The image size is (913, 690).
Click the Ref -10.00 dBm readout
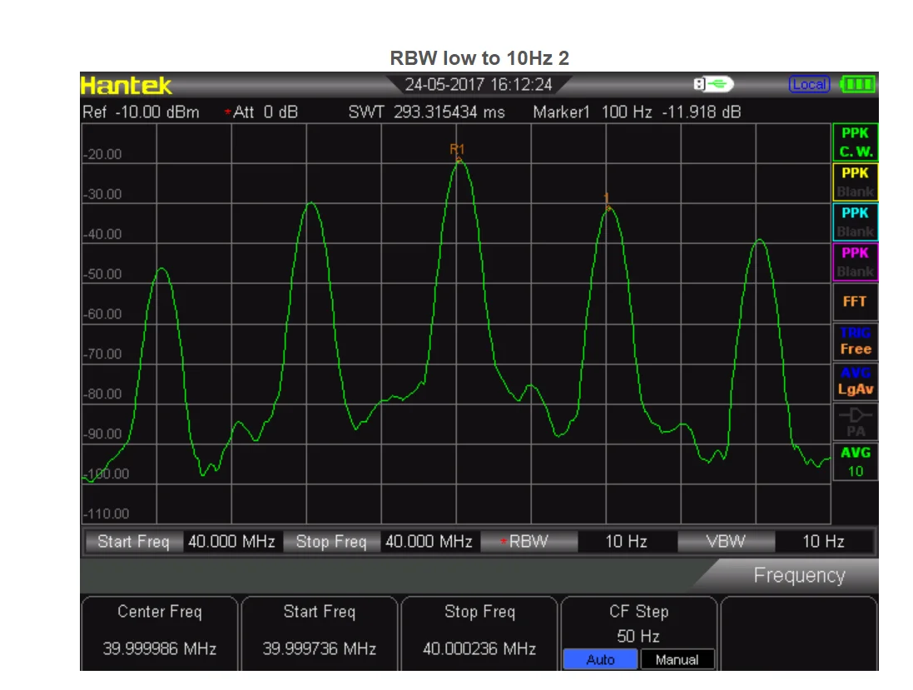click(x=141, y=112)
